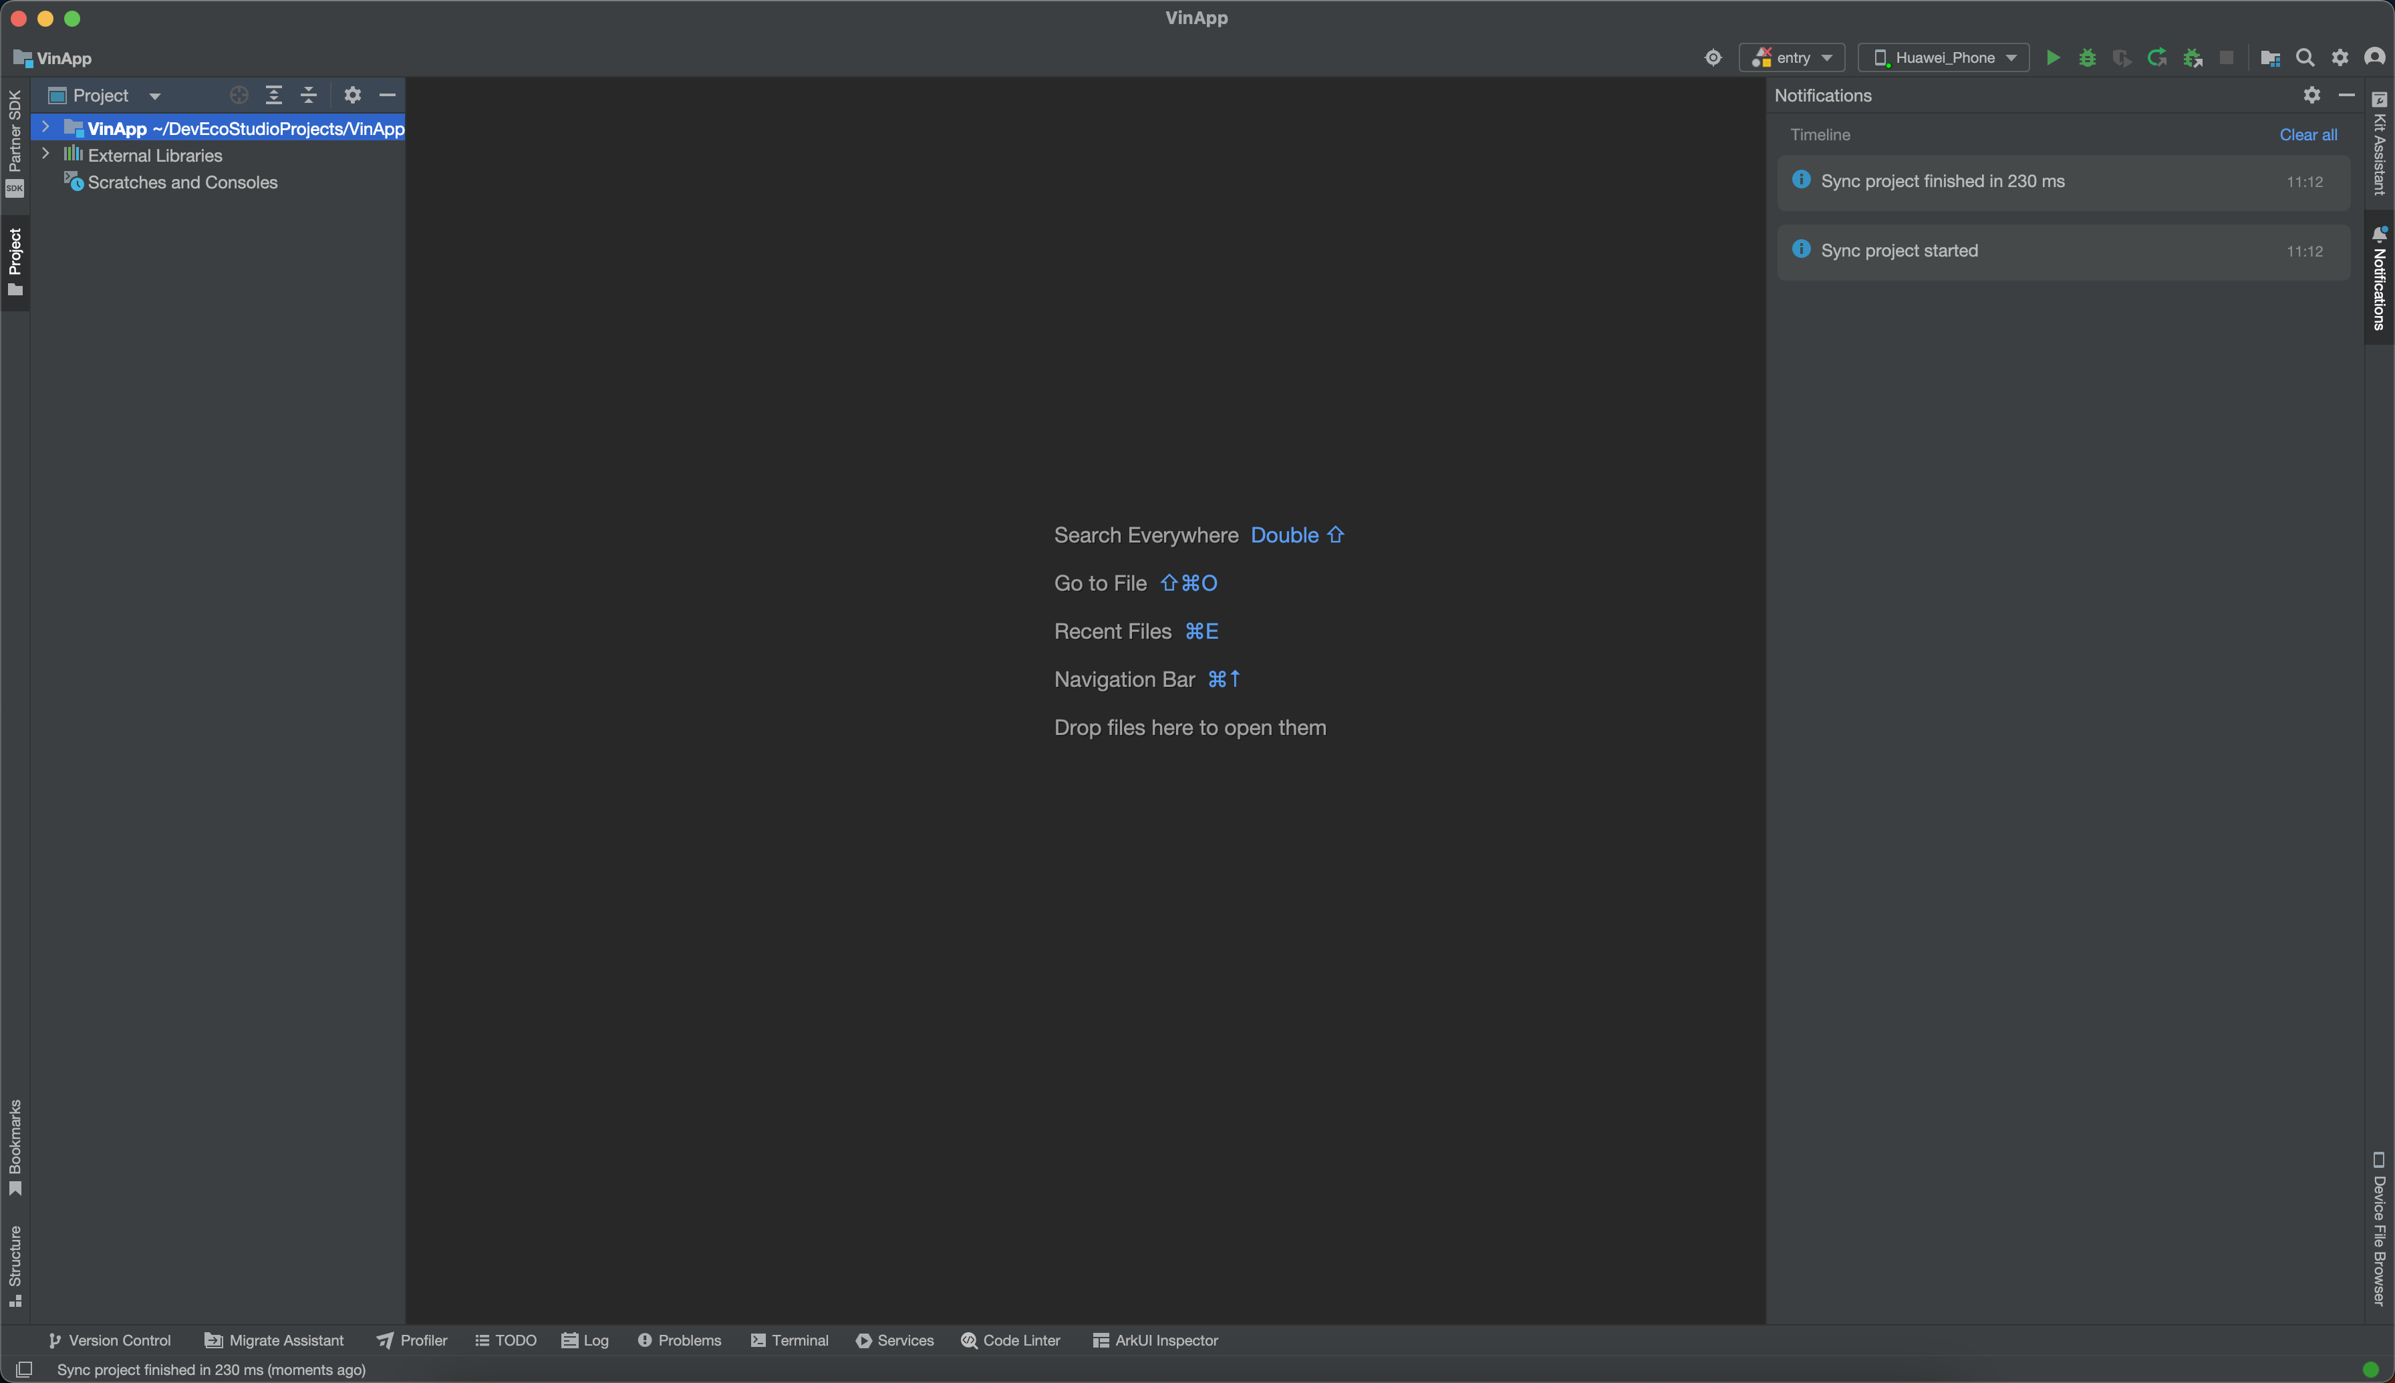The height and width of the screenshot is (1383, 2395).
Task: Run the entry module with green play
Action: tap(2052, 58)
